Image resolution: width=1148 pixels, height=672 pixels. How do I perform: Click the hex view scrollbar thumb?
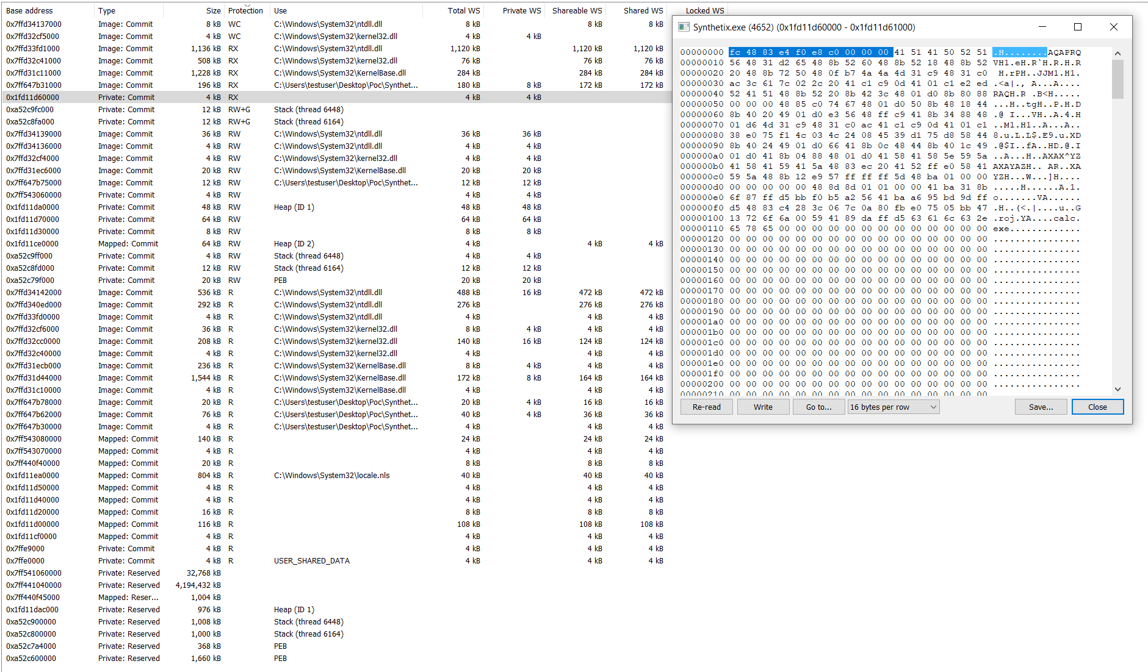click(x=1117, y=79)
